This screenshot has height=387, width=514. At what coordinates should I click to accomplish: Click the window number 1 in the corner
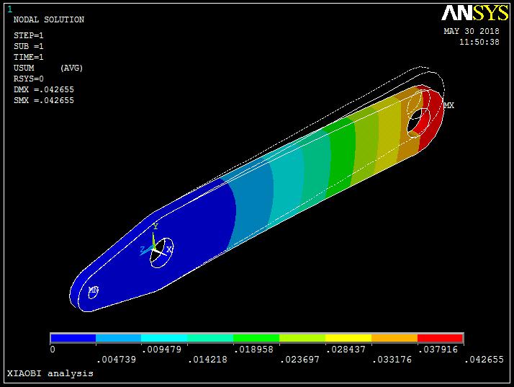click(10, 9)
